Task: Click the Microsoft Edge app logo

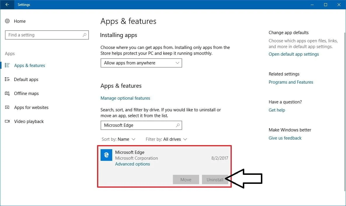Action: point(106,155)
